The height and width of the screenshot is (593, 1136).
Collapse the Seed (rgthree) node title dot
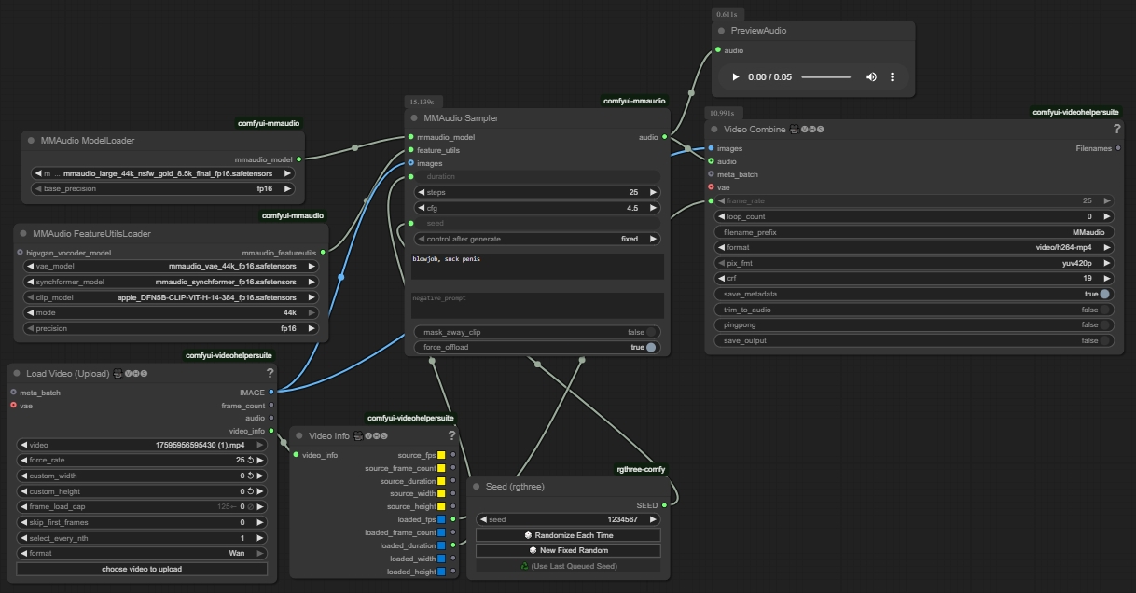[476, 487]
